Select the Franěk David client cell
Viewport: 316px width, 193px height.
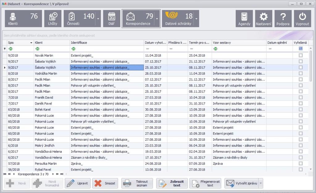(x=52, y=97)
